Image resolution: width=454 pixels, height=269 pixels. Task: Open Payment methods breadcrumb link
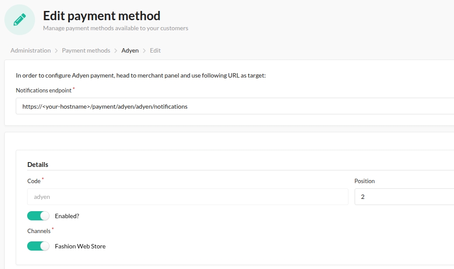coord(86,51)
